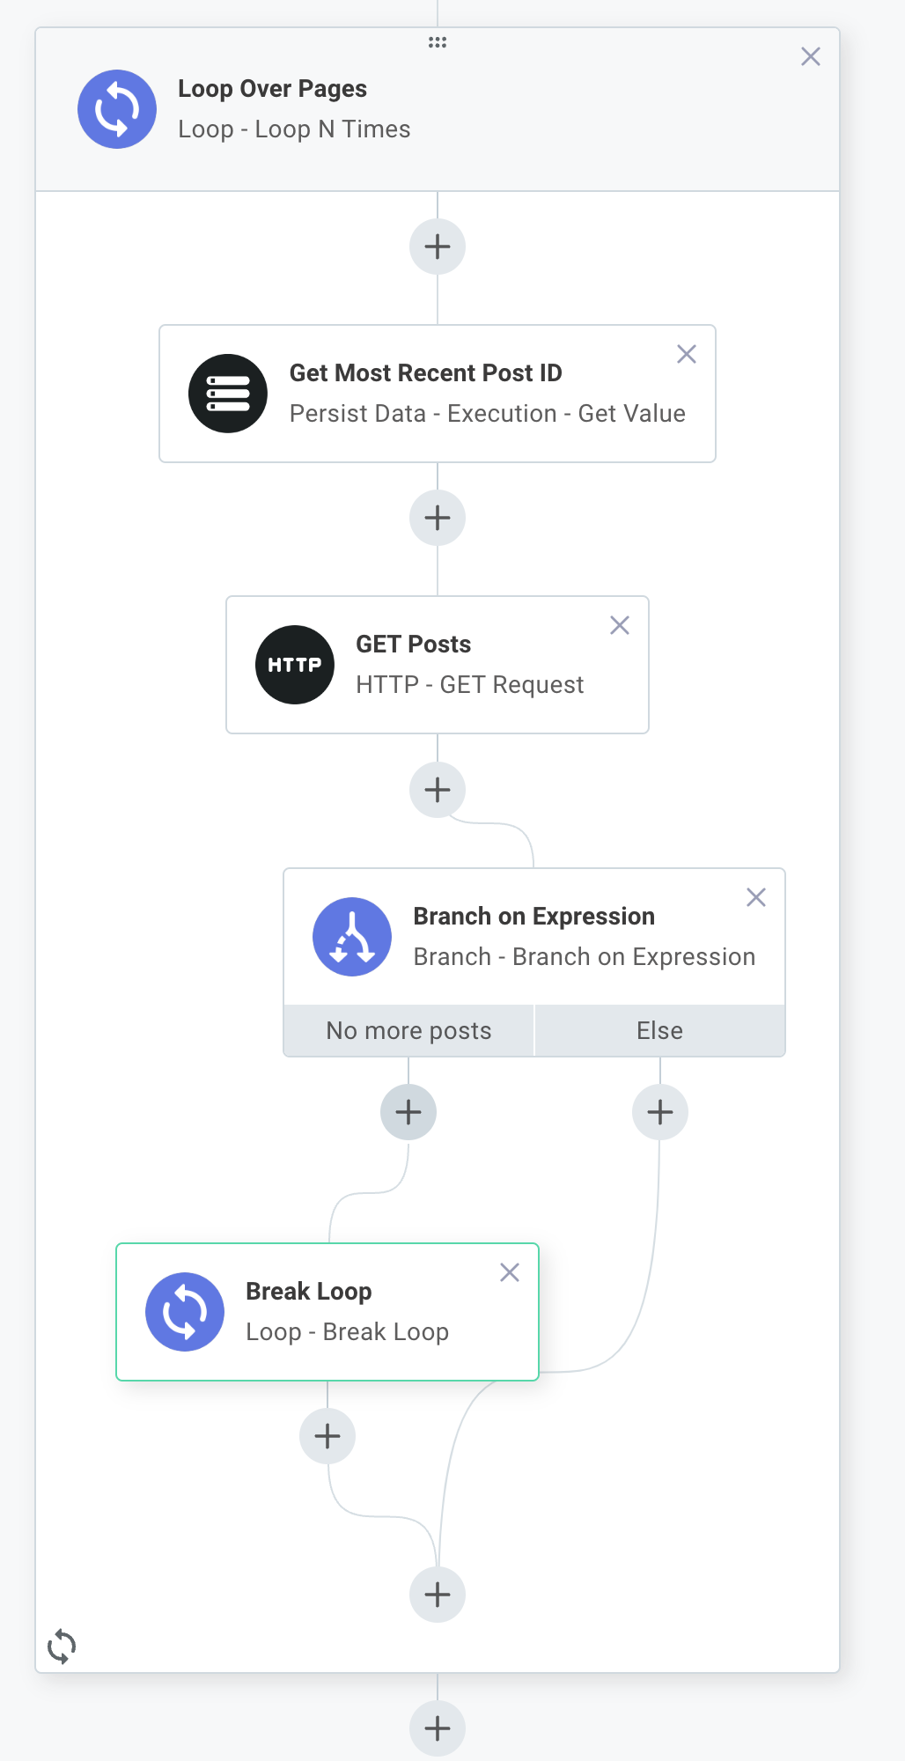The height and width of the screenshot is (1761, 905).
Task: Grab the drag handle dots above Loop Over Pages
Action: point(438,42)
